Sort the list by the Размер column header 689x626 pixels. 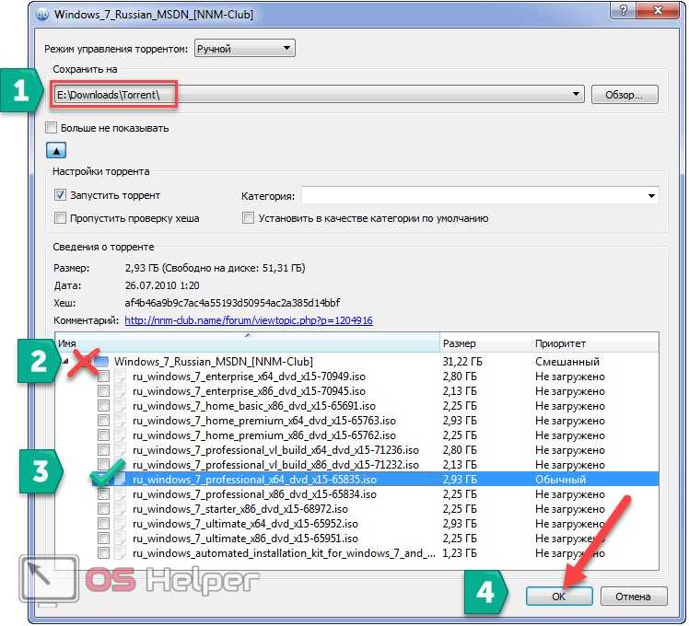tap(485, 342)
